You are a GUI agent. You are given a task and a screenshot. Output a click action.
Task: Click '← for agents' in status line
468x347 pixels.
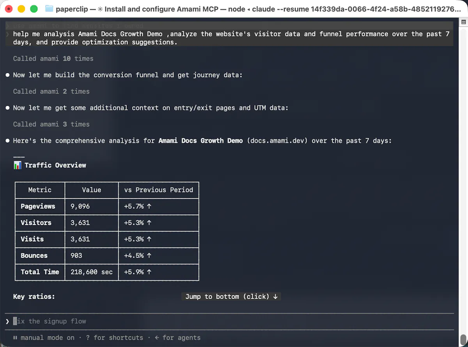[177, 338]
